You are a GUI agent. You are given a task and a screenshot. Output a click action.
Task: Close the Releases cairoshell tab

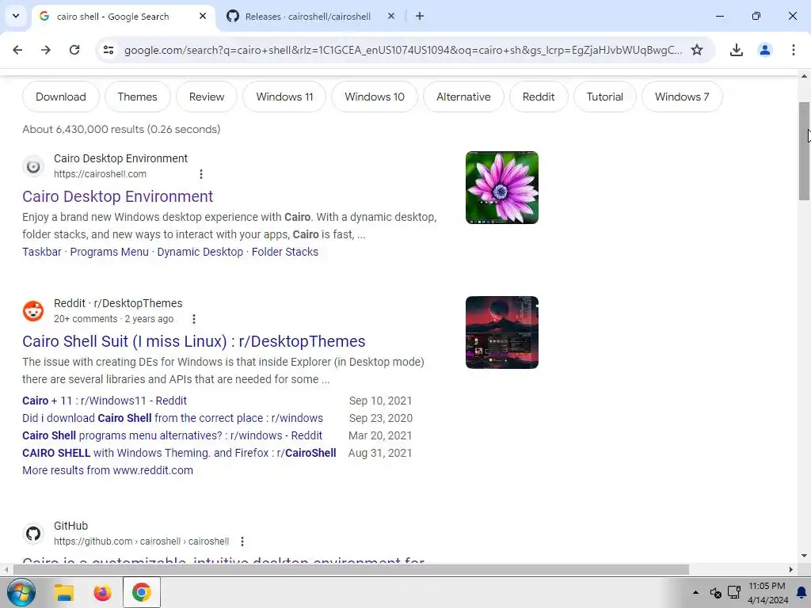[391, 16]
